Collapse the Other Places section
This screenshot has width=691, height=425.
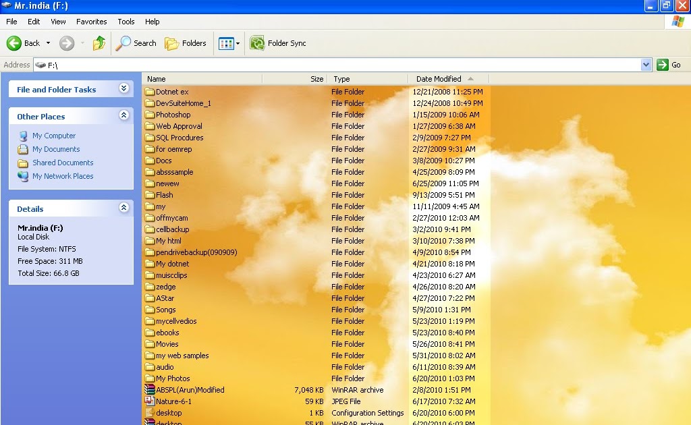tap(123, 115)
